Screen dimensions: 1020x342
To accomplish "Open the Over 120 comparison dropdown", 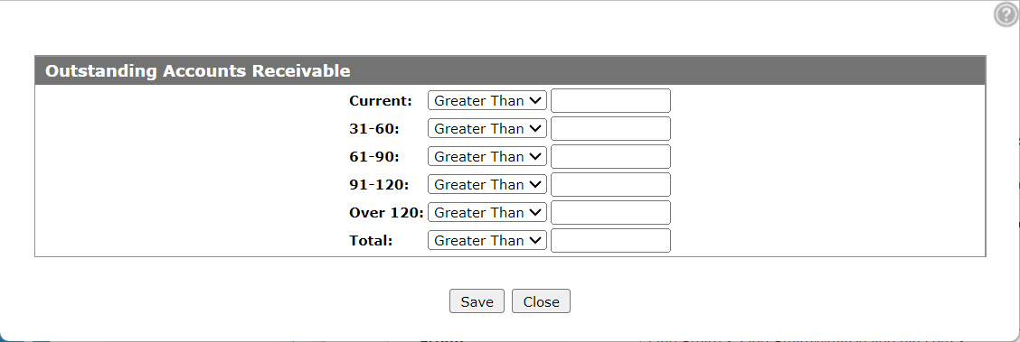I will tap(487, 212).
